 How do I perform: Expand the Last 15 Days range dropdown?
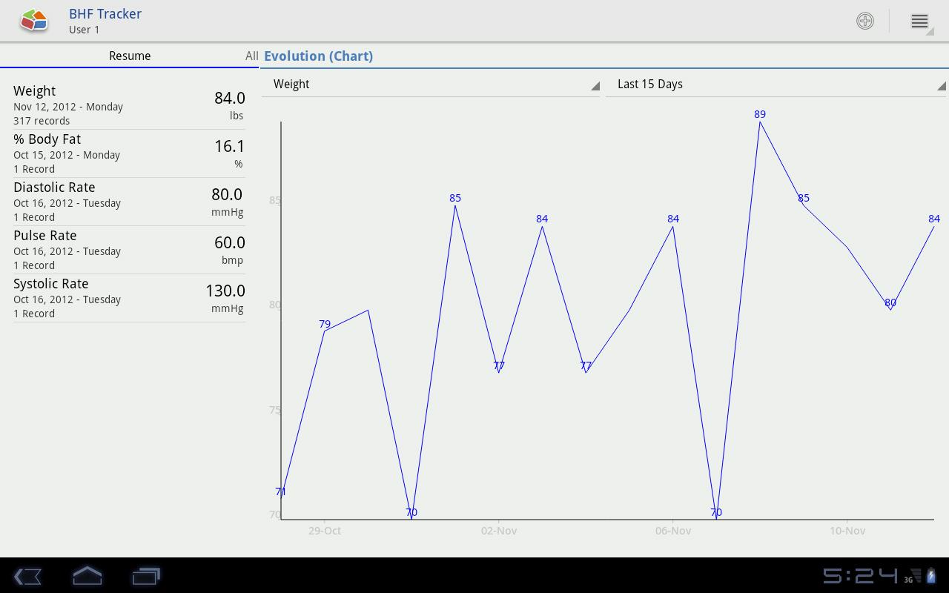pos(776,85)
